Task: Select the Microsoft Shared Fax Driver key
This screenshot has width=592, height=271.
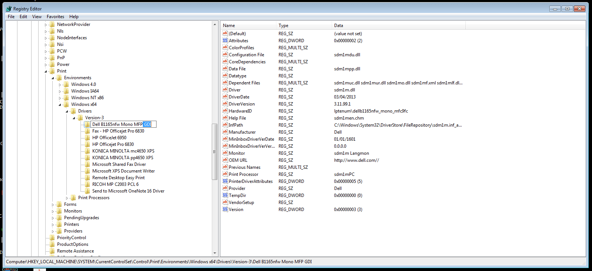Action: [x=119, y=164]
